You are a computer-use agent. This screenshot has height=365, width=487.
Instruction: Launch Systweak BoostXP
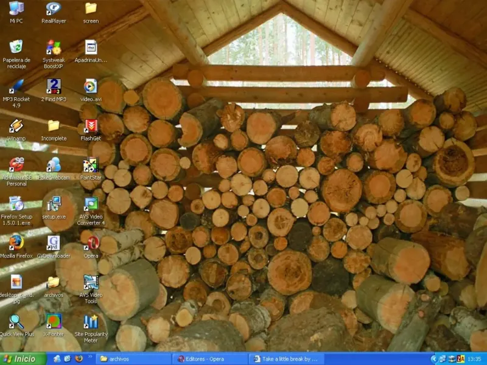pos(54,54)
